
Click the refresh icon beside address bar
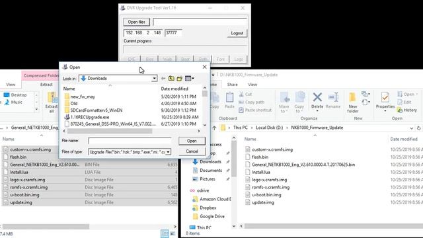(x=418, y=128)
